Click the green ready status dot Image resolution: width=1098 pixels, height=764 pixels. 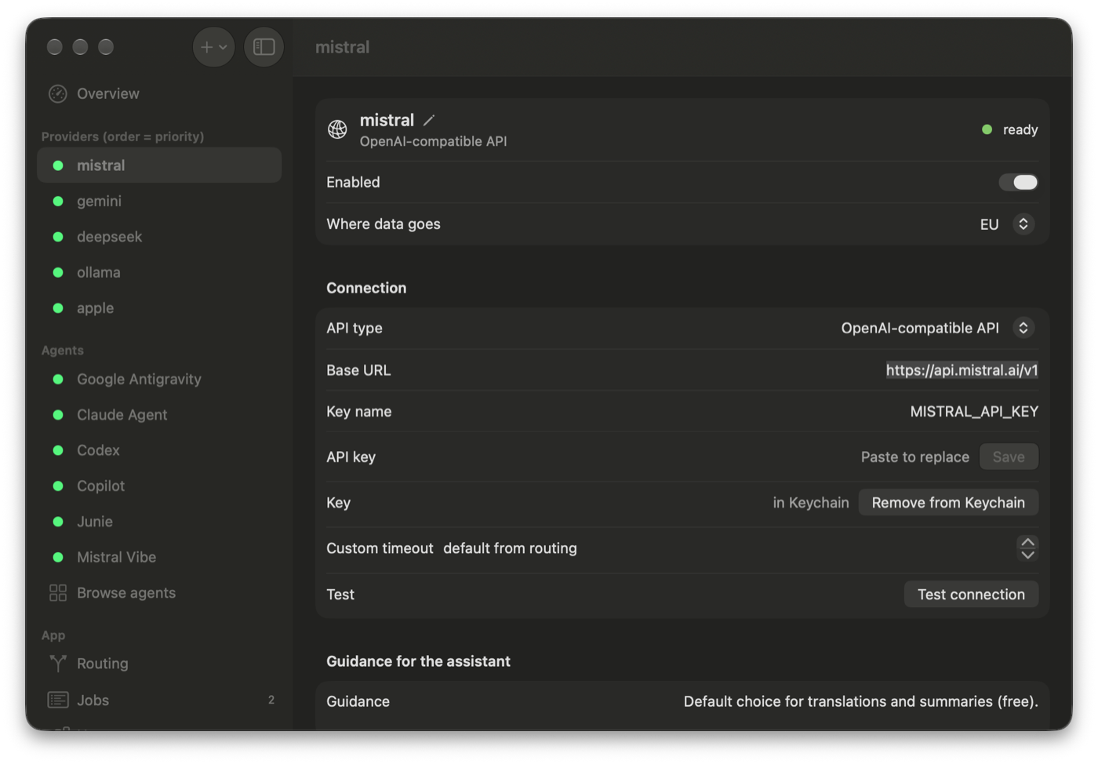tap(987, 129)
